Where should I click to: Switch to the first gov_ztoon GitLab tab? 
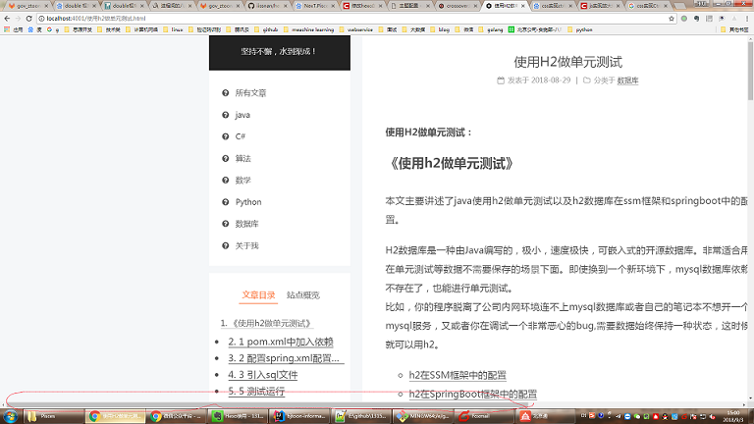coord(27,6)
